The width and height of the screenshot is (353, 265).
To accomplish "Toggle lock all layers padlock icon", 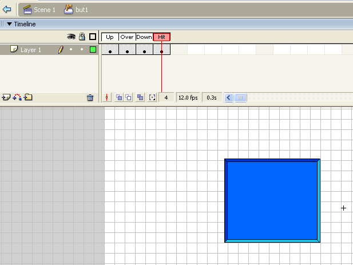I will (x=82, y=37).
